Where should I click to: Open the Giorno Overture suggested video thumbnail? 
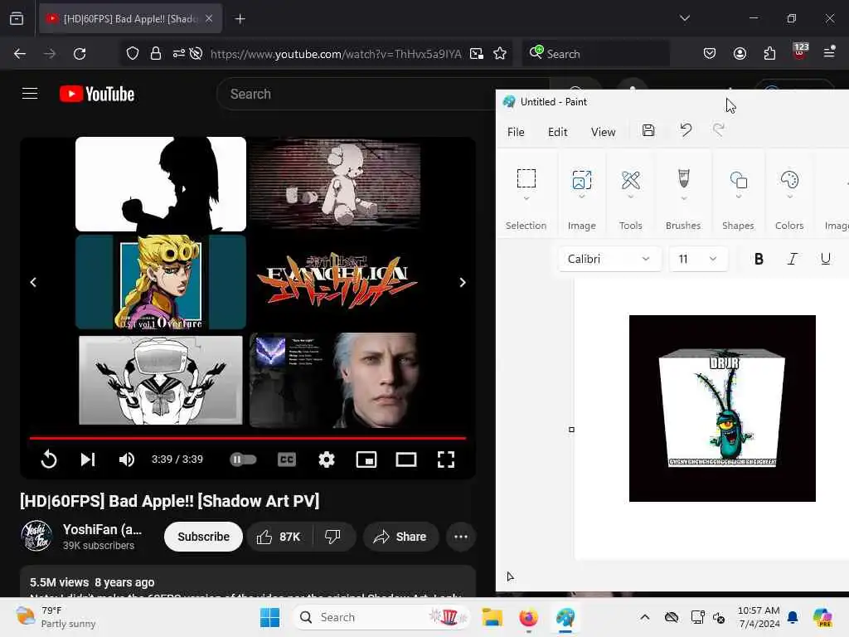(x=161, y=282)
